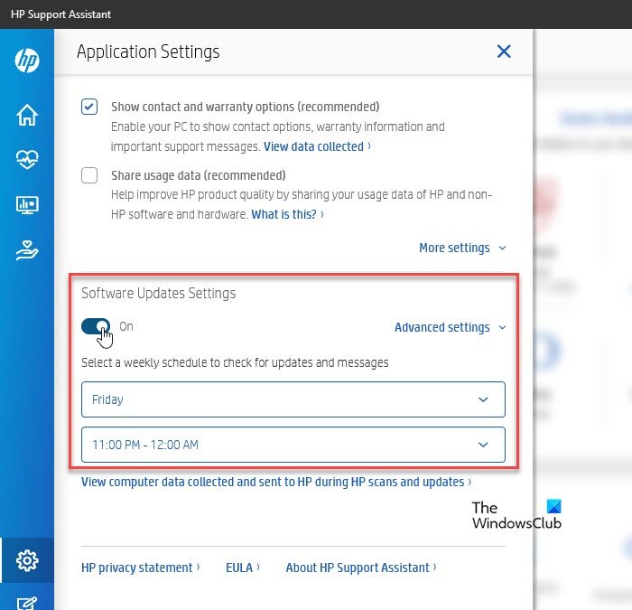Open the EULA link
The width and height of the screenshot is (632, 610).
242,568
